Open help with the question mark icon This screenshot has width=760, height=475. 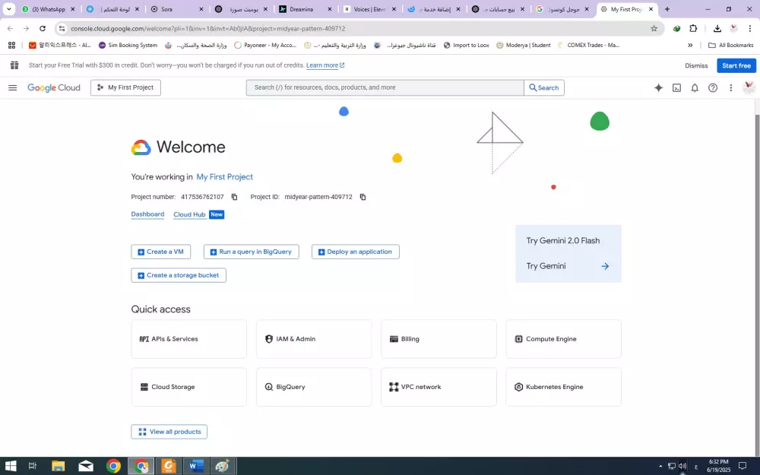[713, 87]
